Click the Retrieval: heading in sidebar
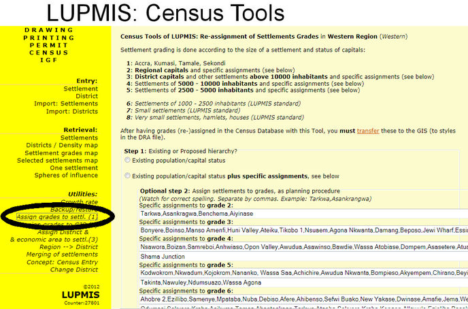Image resolution: width=468 pixels, height=309 pixels. pos(80,130)
